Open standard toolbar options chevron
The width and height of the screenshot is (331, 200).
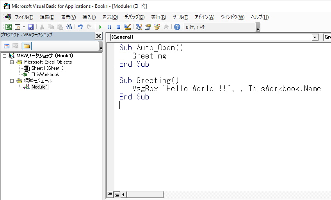258,27
